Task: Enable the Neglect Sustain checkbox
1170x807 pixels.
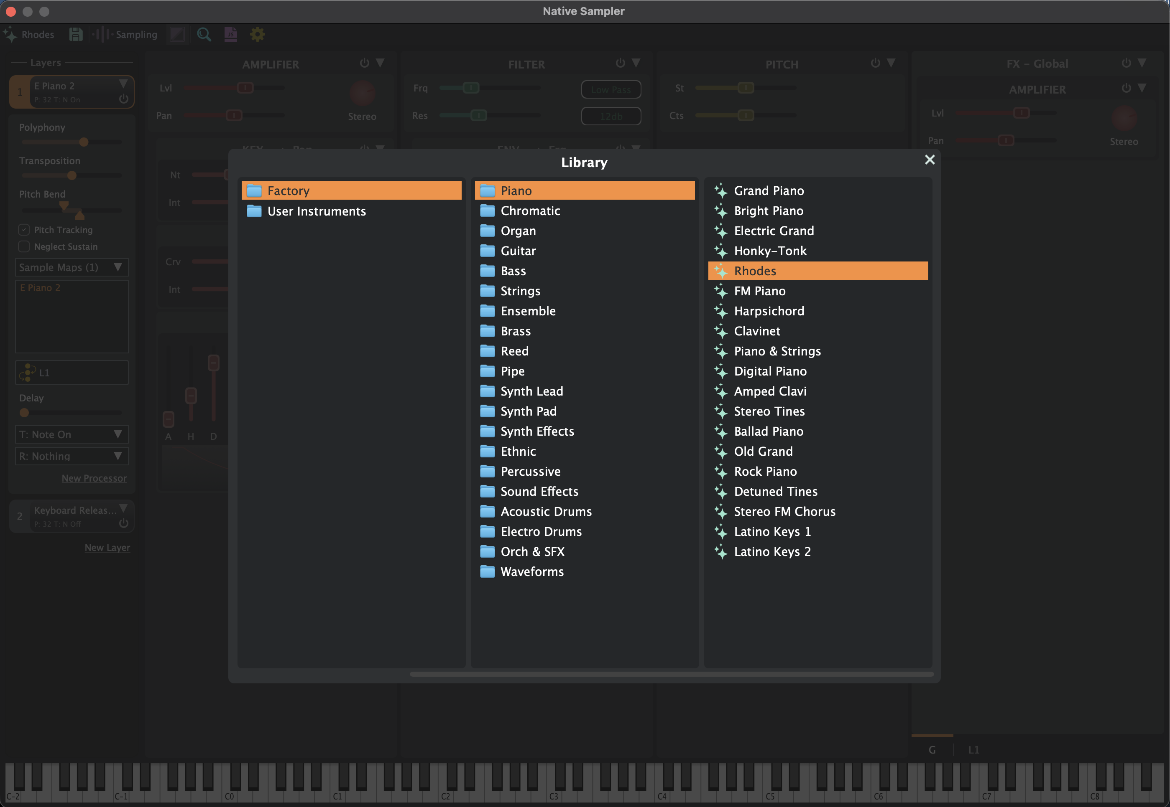Action: point(24,246)
